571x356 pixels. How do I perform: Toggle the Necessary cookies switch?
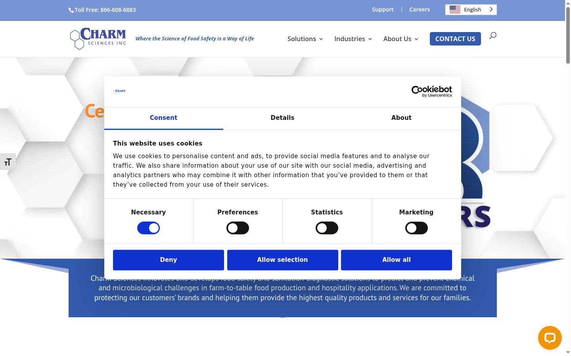coord(148,228)
